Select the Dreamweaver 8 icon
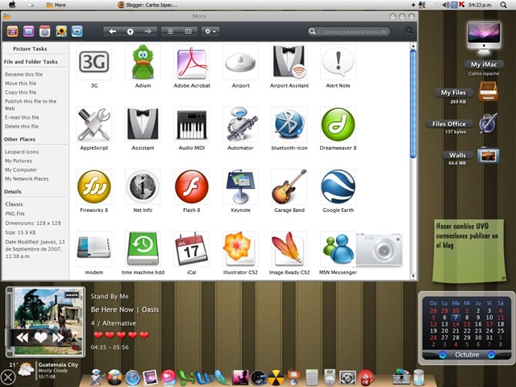Screen dimensions: 516x387 tap(338, 124)
